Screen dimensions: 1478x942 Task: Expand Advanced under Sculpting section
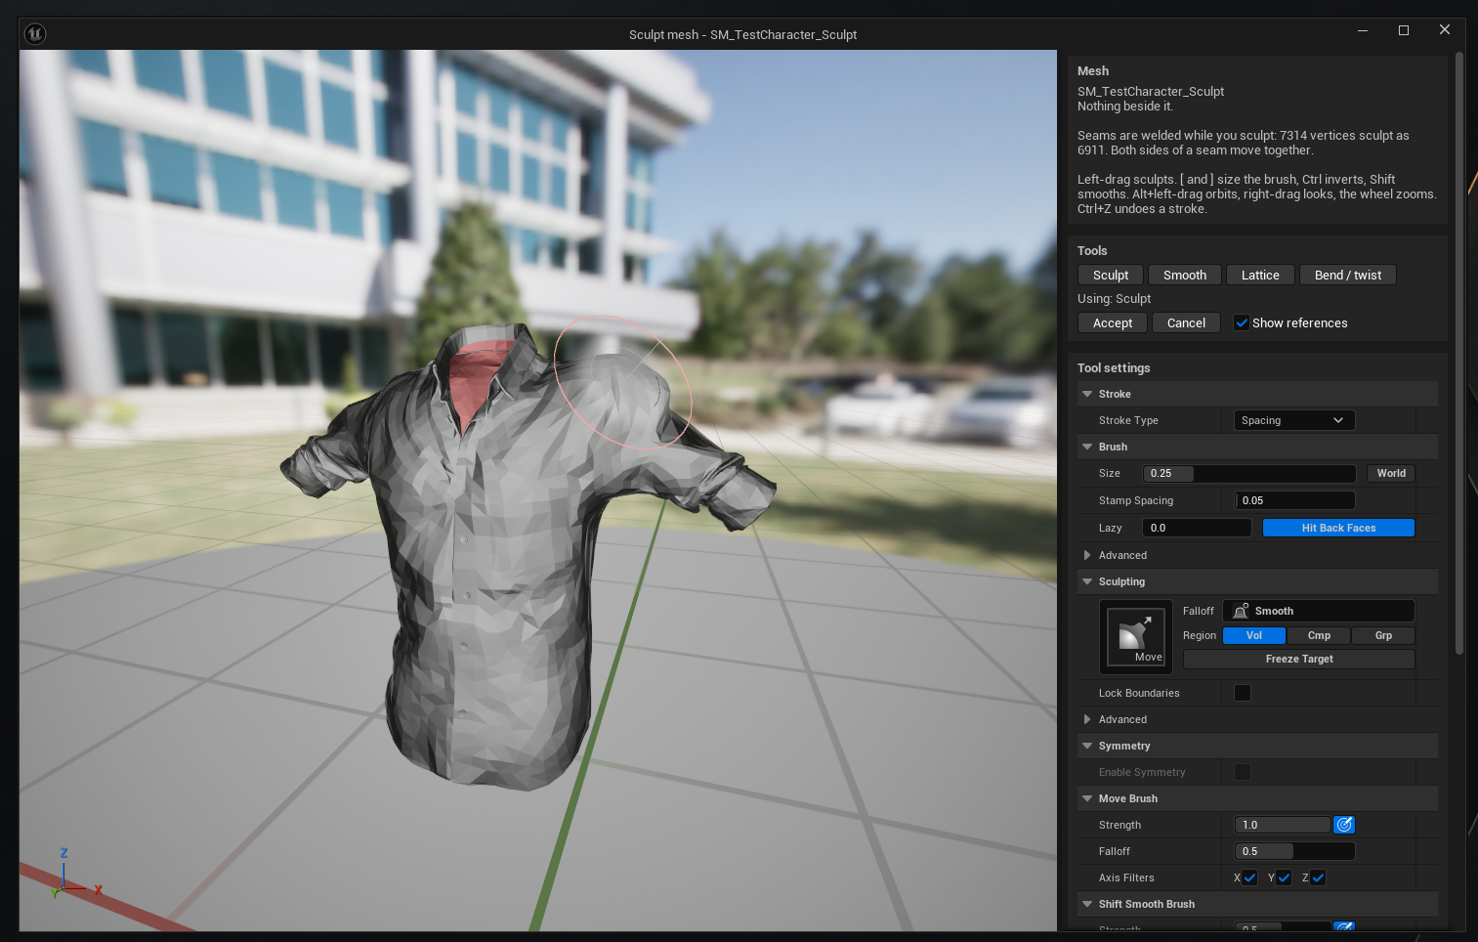tap(1087, 719)
